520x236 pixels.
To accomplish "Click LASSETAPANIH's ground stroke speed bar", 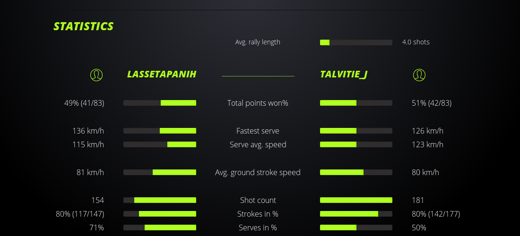I will [x=160, y=172].
